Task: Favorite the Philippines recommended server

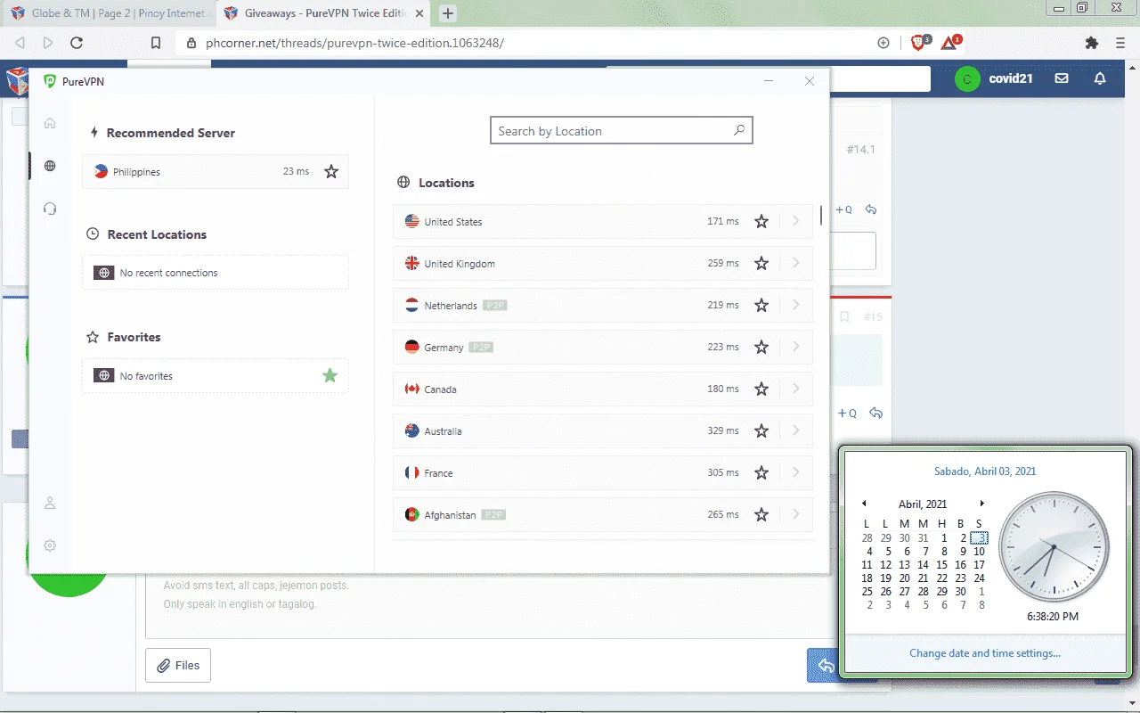Action: pyautogui.click(x=331, y=171)
